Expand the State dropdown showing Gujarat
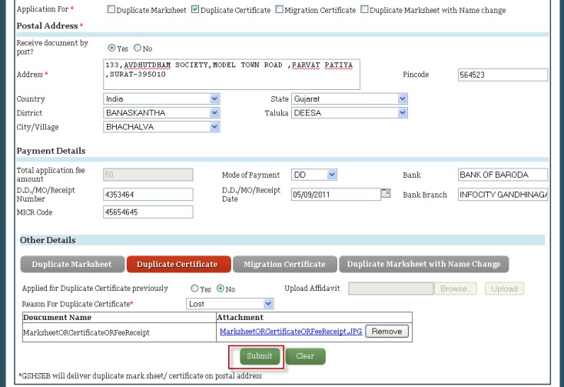564x387 pixels. (349, 99)
